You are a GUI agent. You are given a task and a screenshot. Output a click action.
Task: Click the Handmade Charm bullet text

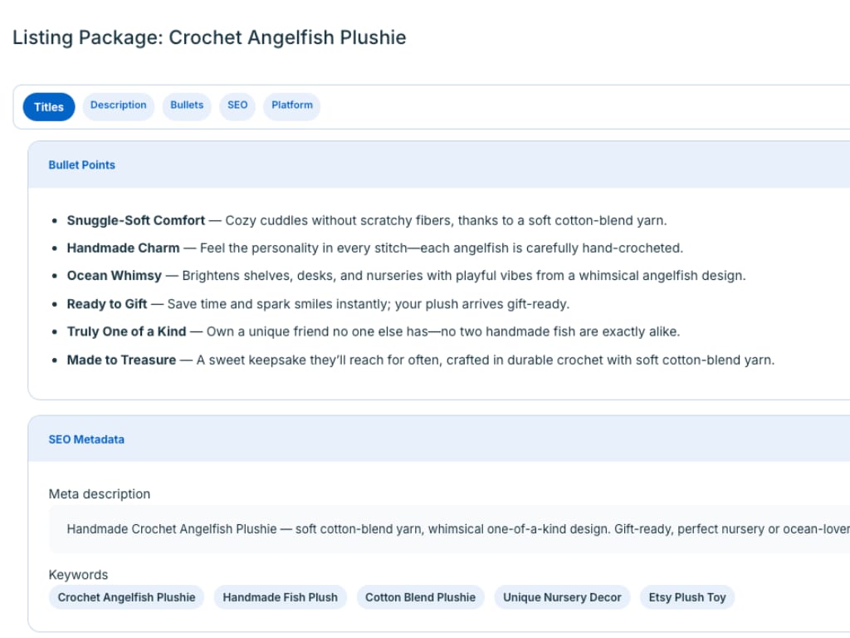pos(374,248)
